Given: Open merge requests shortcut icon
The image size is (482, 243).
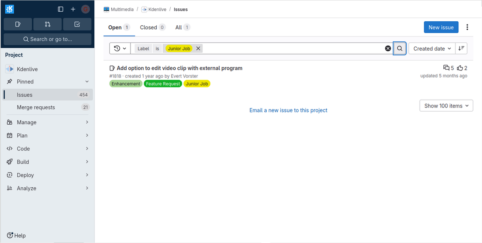Looking at the screenshot, I should coord(47,24).
